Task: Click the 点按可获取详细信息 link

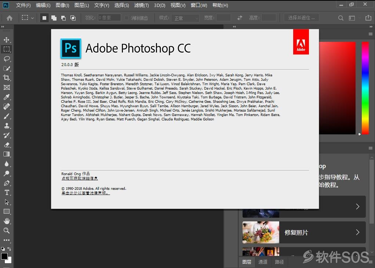Action: pyautogui.click(x=80, y=178)
